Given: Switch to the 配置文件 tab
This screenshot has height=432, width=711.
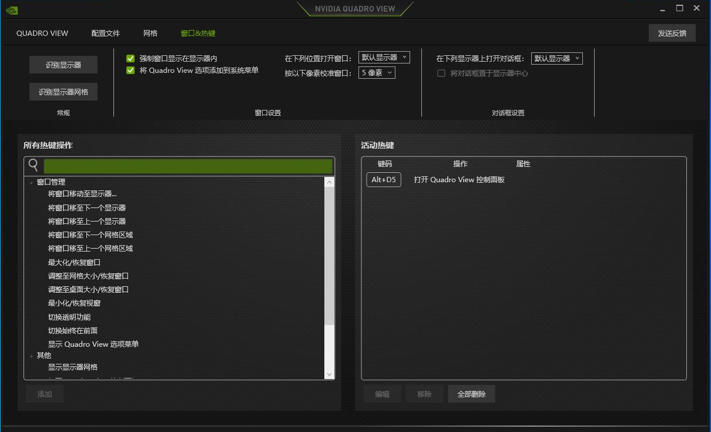Looking at the screenshot, I should (x=105, y=34).
